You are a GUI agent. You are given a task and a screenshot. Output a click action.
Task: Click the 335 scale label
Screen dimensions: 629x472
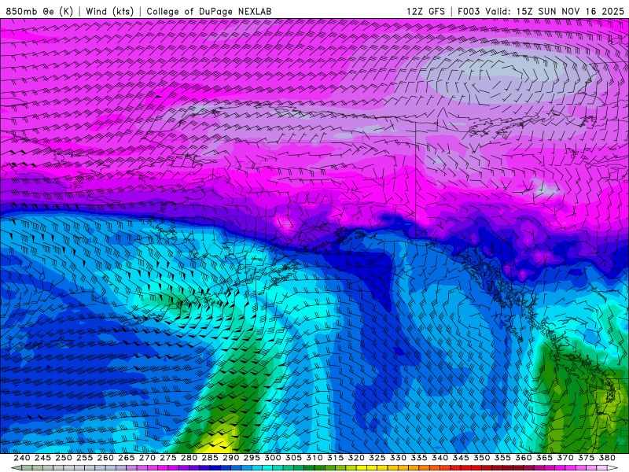(x=419, y=458)
